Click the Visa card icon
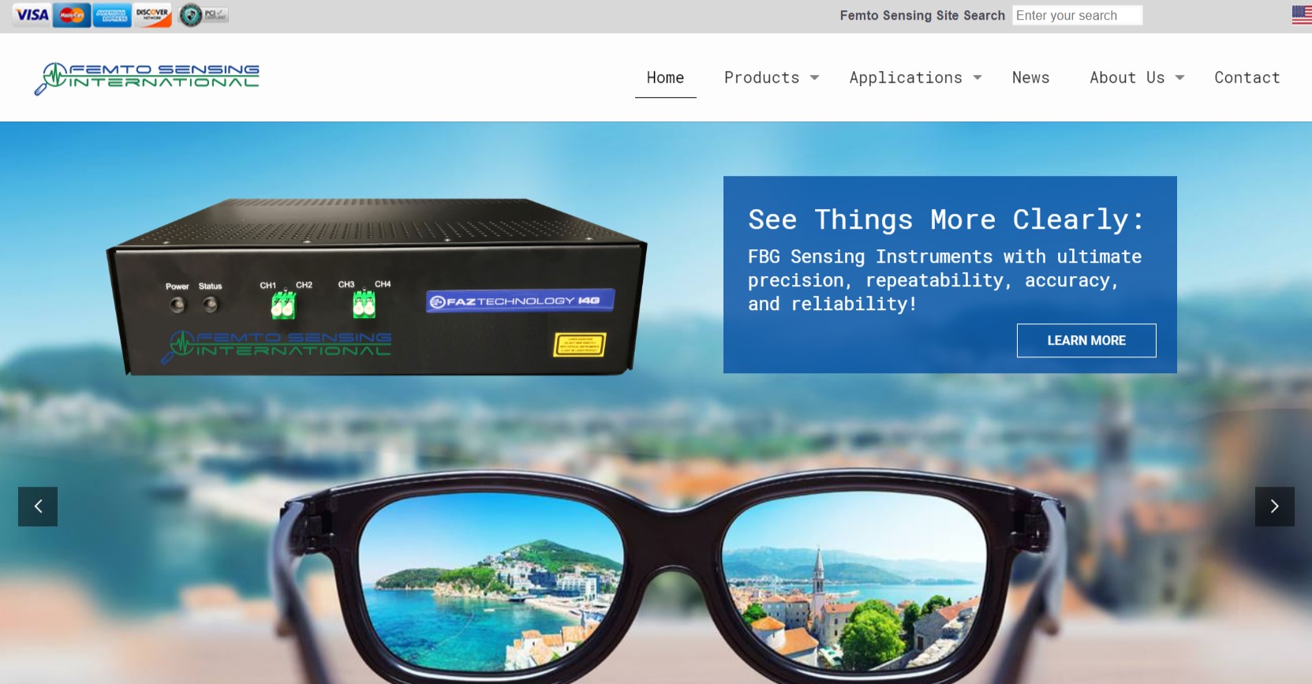The height and width of the screenshot is (684, 1312). tap(32, 15)
